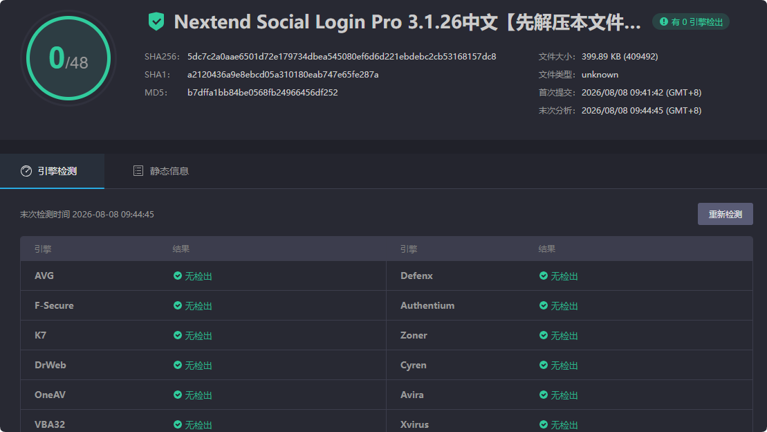This screenshot has height=432, width=767.
Task: Click the green check icon in VBA32 row
Action: [x=178, y=424]
